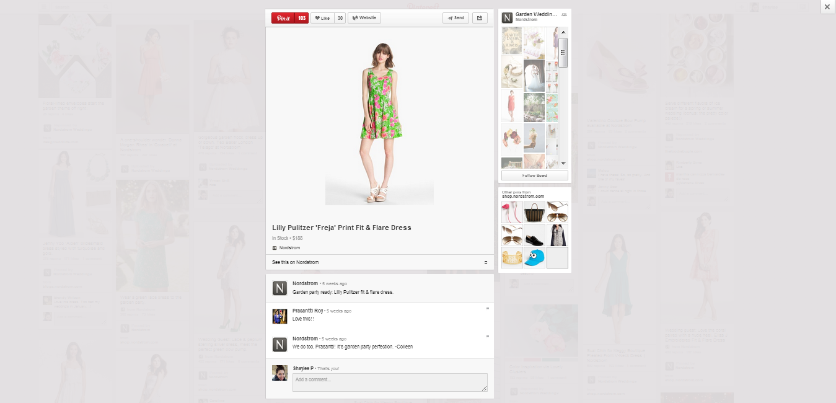Open Nordstrom avatar on 'Garden party ready' post
The width and height of the screenshot is (836, 403).
279,288
